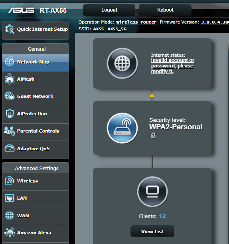Viewport: 229px width, 244px height.
Task: Click the Invalid account or password link
Action: [x=173, y=65]
